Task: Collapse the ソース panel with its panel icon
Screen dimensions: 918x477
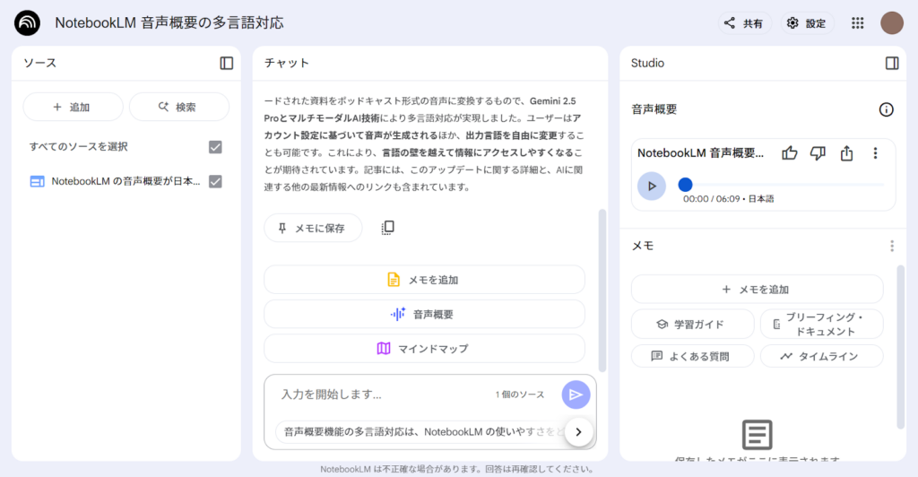Action: [227, 63]
